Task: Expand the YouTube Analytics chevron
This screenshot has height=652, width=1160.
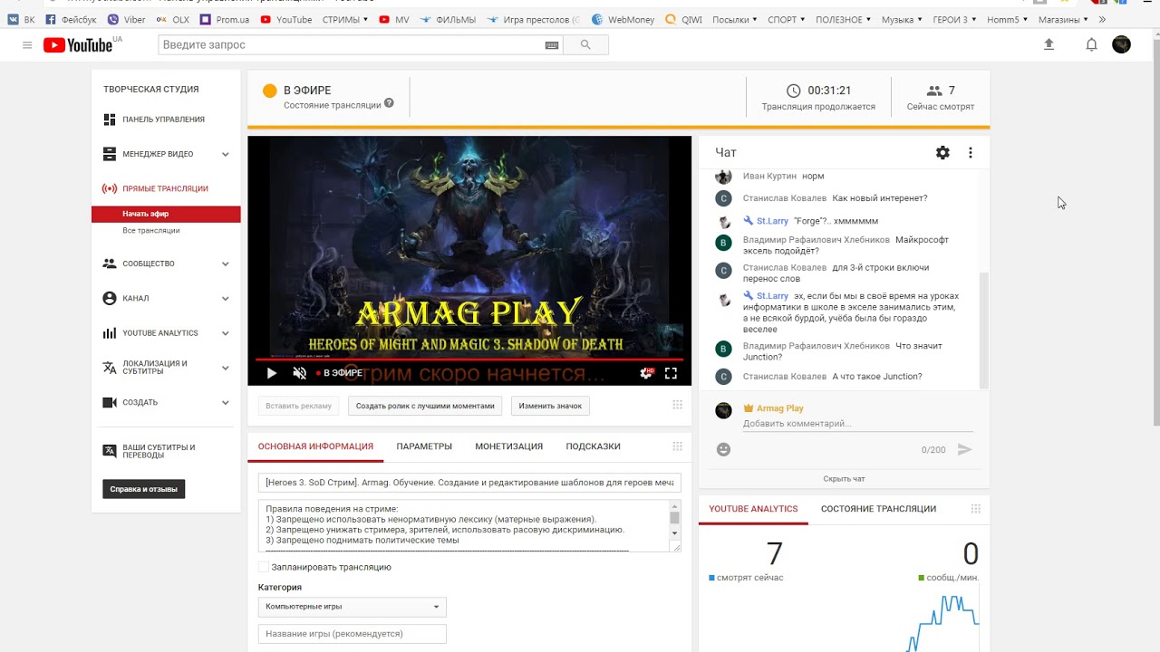Action: [226, 333]
